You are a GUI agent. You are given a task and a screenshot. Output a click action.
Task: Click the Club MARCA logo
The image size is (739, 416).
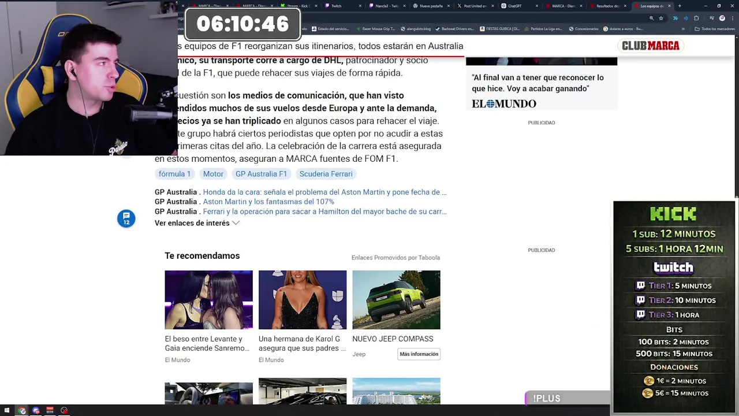click(651, 46)
